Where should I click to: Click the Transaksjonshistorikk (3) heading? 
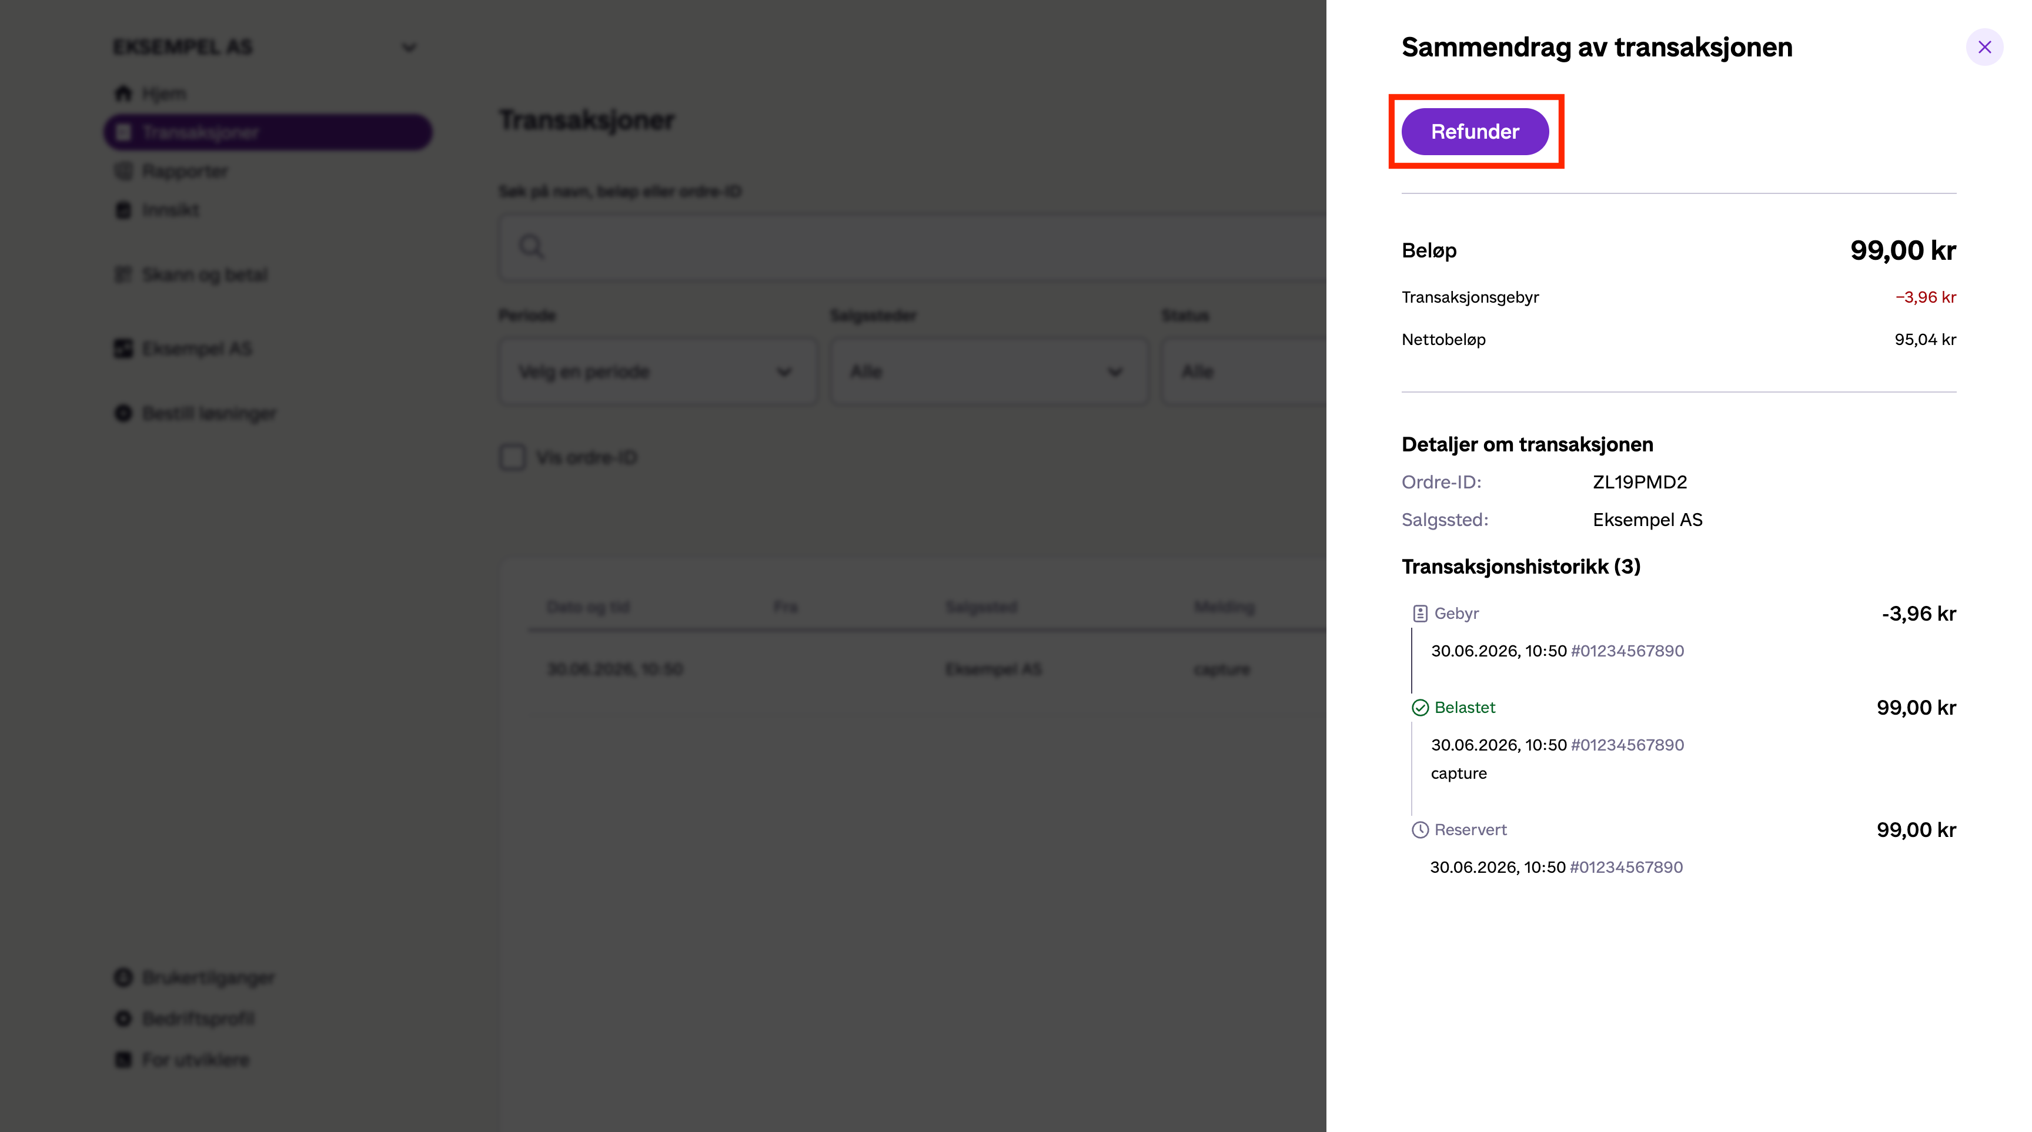point(1521,567)
